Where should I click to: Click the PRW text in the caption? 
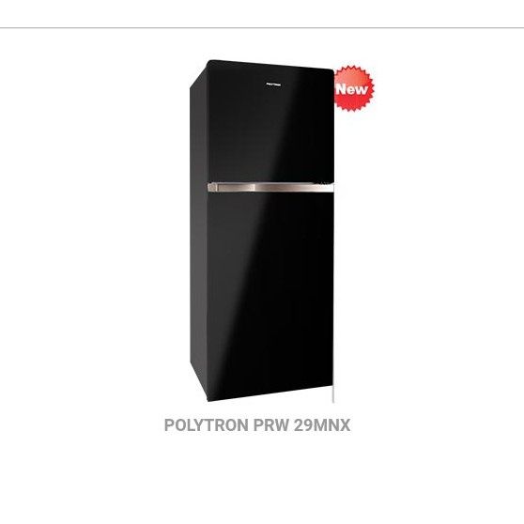[x=271, y=425]
